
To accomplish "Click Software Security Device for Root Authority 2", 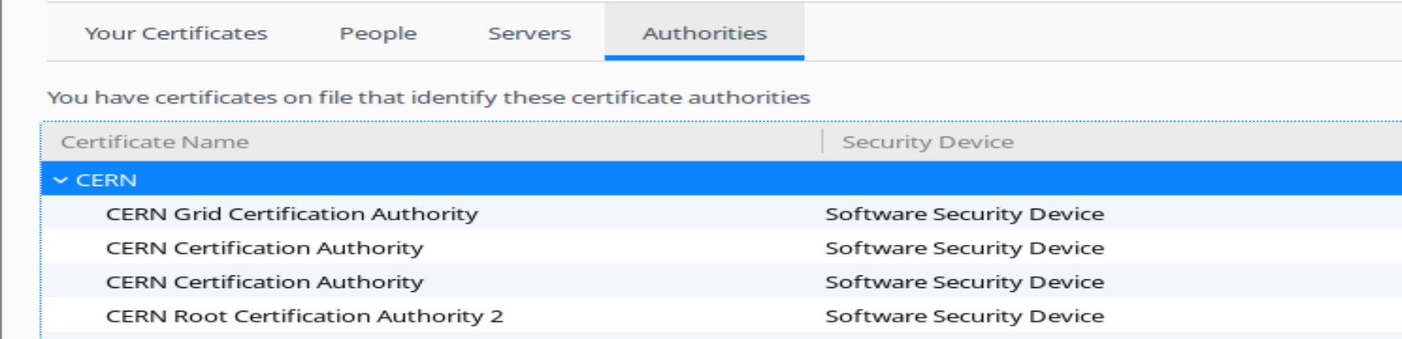I will 964,316.
